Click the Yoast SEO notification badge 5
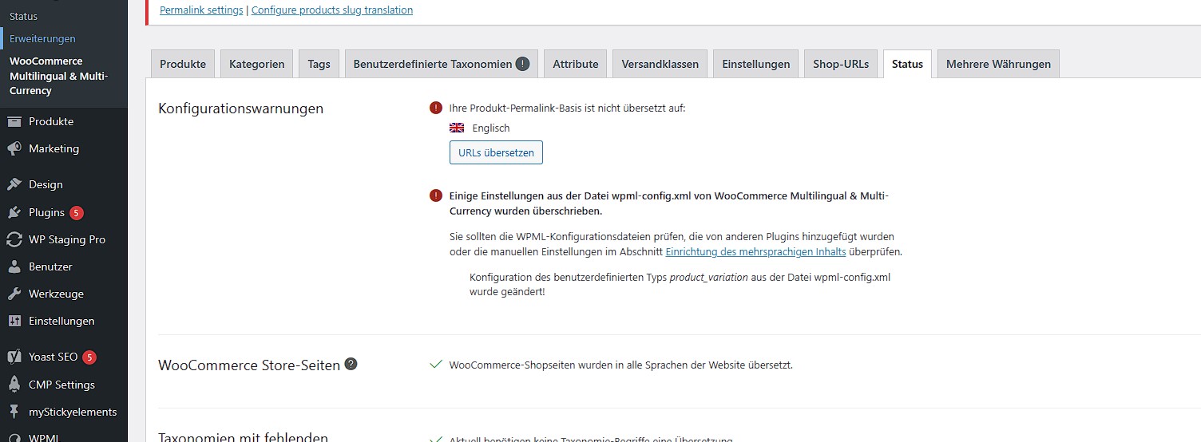 [89, 357]
